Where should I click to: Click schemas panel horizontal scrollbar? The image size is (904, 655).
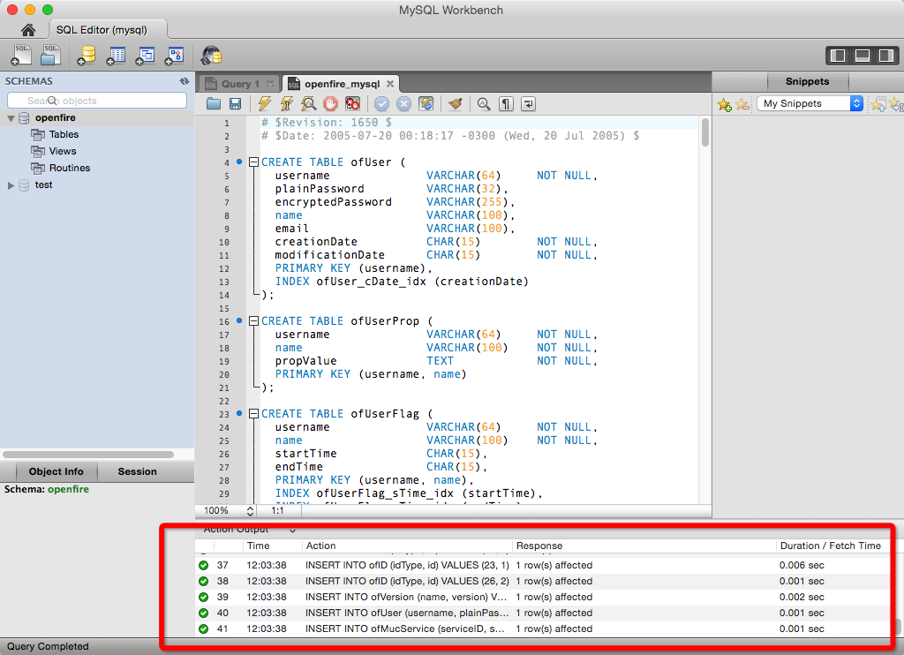click(x=88, y=455)
